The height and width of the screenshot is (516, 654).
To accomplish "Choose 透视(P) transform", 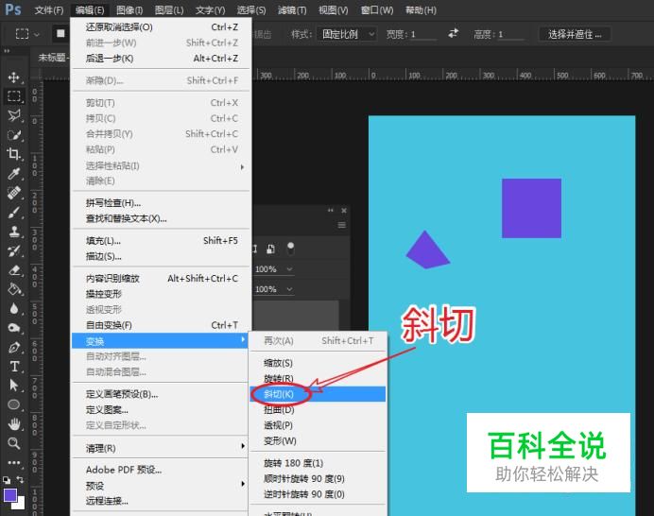I will click(318, 425).
